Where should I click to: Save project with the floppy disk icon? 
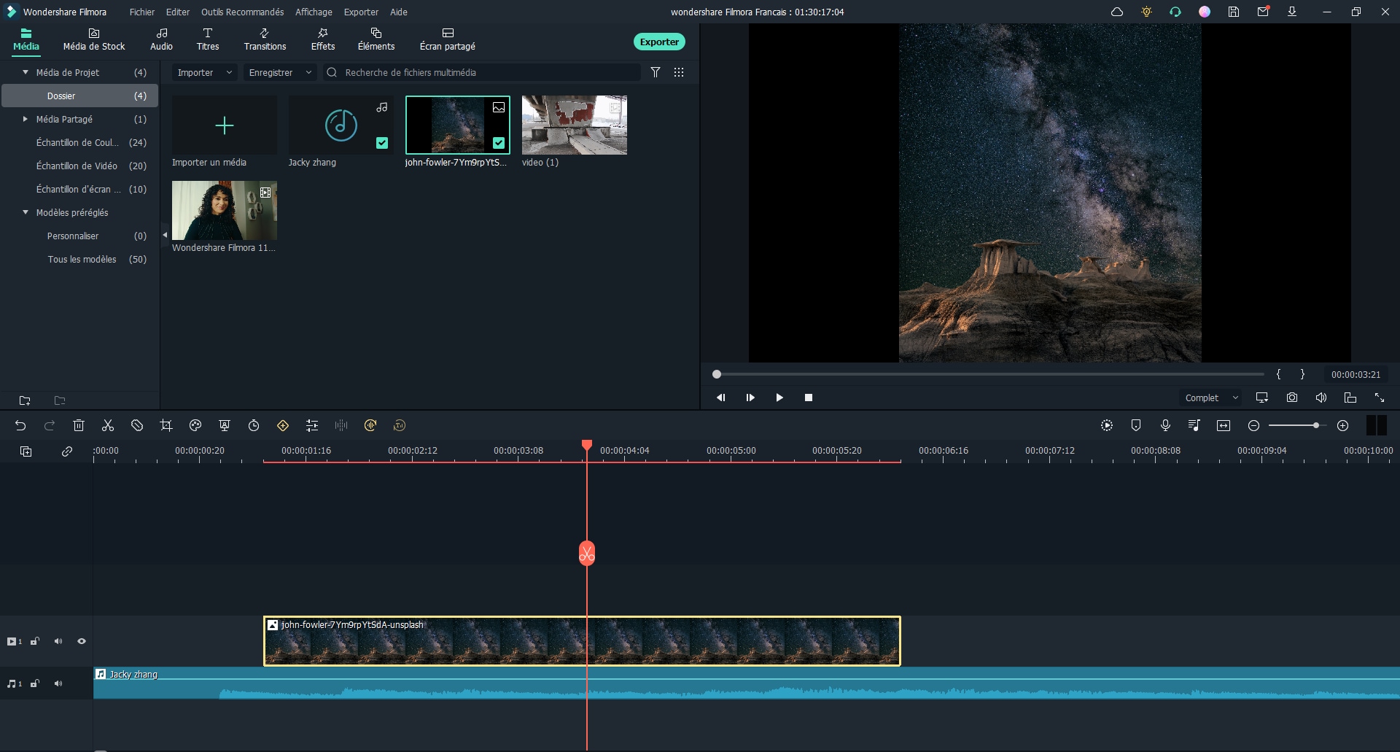(x=1234, y=12)
